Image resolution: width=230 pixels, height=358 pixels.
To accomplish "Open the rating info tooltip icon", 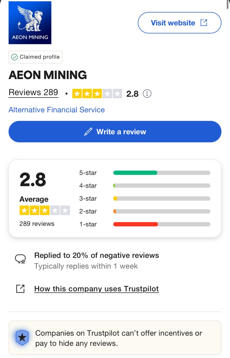I will (147, 93).
